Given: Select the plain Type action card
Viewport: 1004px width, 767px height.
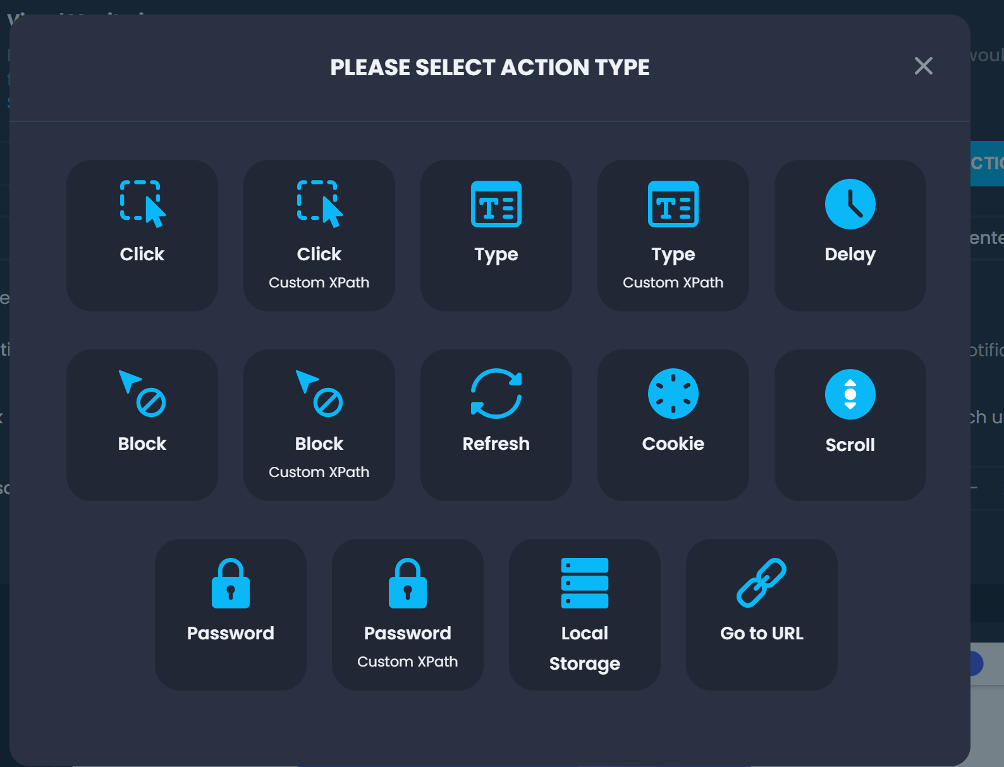Looking at the screenshot, I should [x=496, y=235].
